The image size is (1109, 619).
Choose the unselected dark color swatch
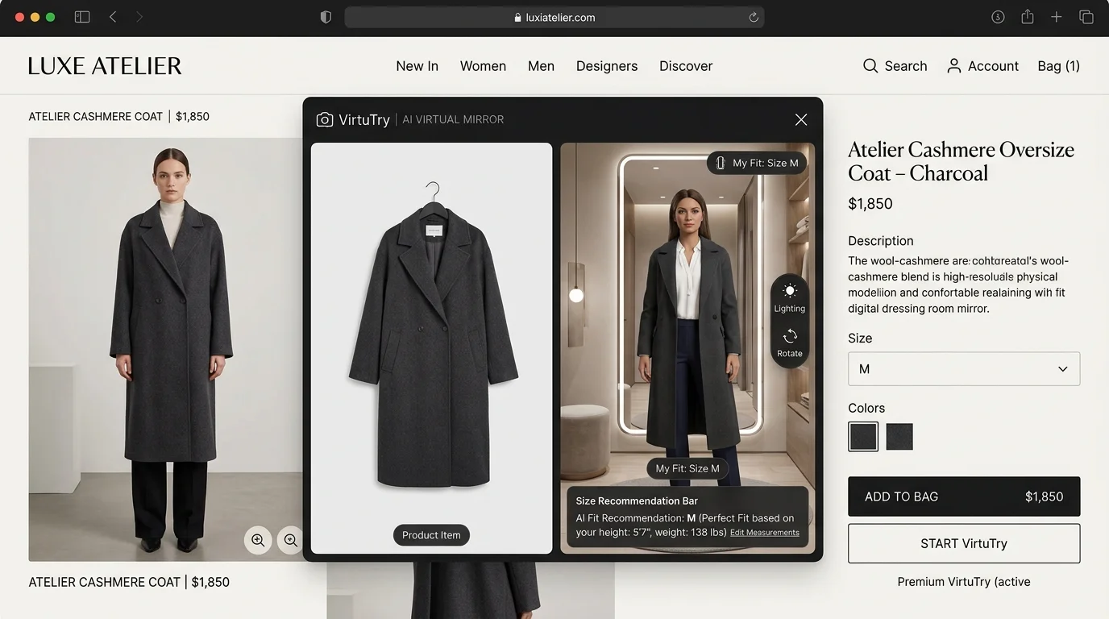(899, 437)
